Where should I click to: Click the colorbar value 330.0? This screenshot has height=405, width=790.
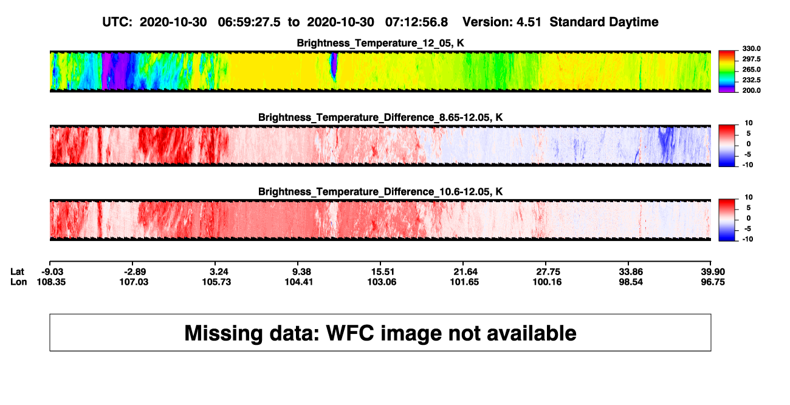click(x=752, y=49)
